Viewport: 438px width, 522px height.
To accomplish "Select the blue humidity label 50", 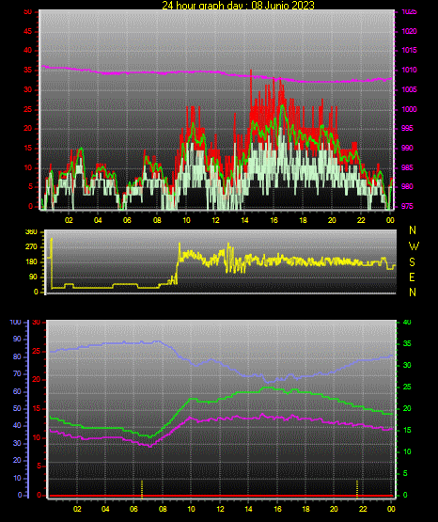I will point(17,408).
